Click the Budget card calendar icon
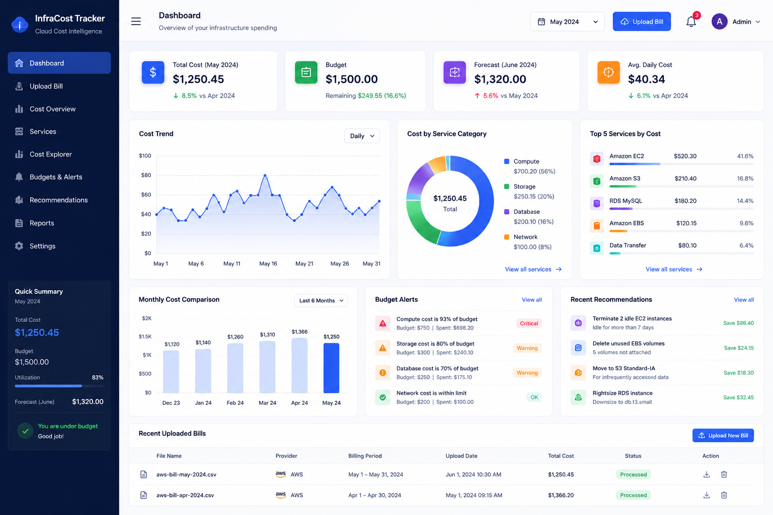Screen dimensions: 773x515 [x=306, y=72]
